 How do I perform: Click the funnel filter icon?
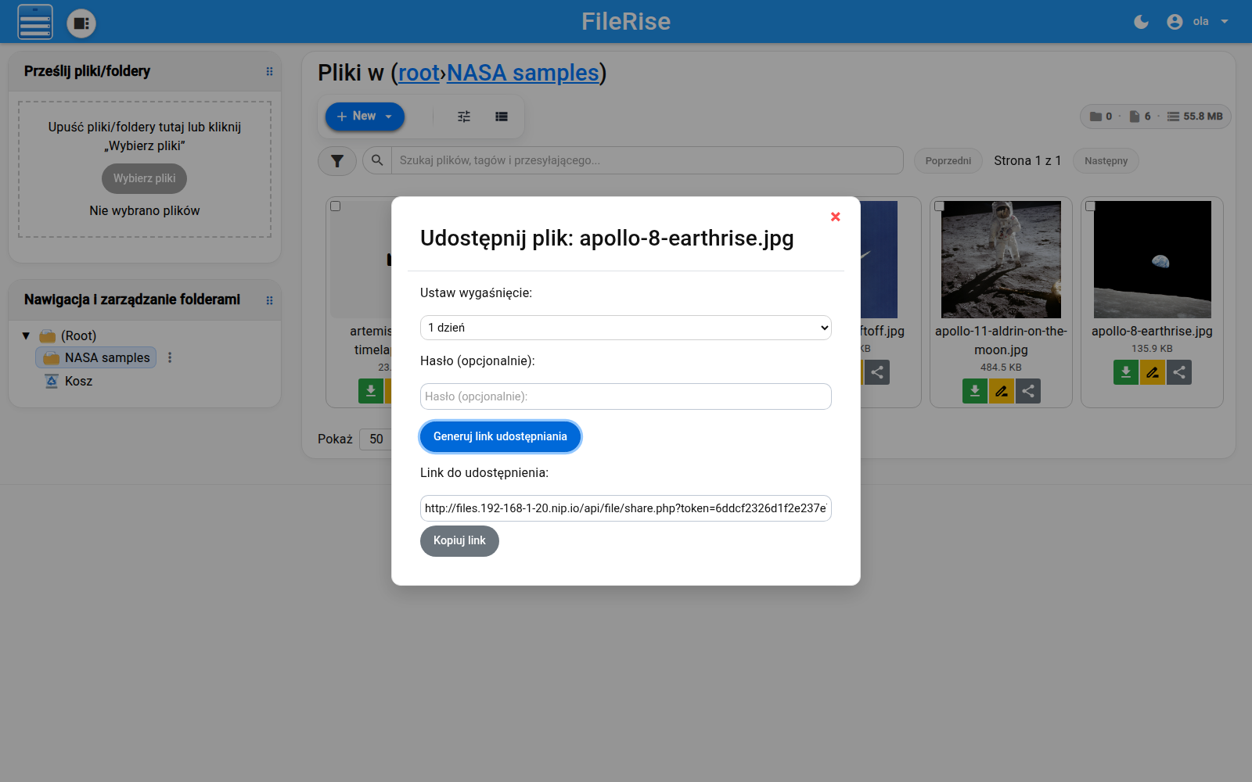337,161
